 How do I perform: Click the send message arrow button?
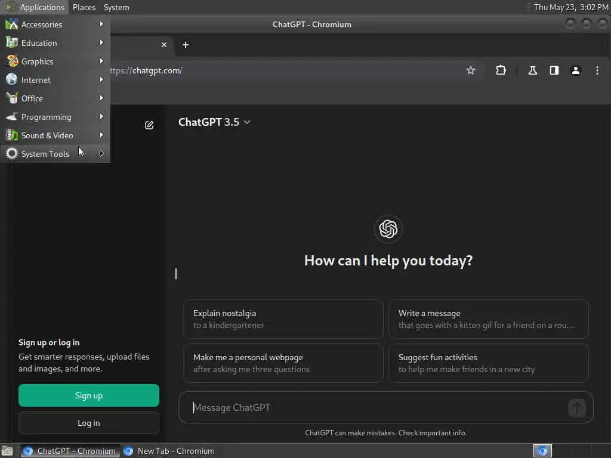pos(577,408)
